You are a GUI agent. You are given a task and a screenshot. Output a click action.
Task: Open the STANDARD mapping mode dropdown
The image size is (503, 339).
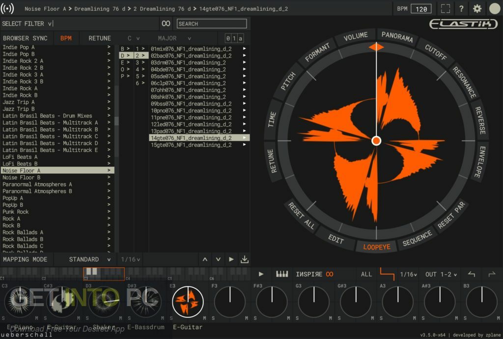pyautogui.click(x=90, y=259)
